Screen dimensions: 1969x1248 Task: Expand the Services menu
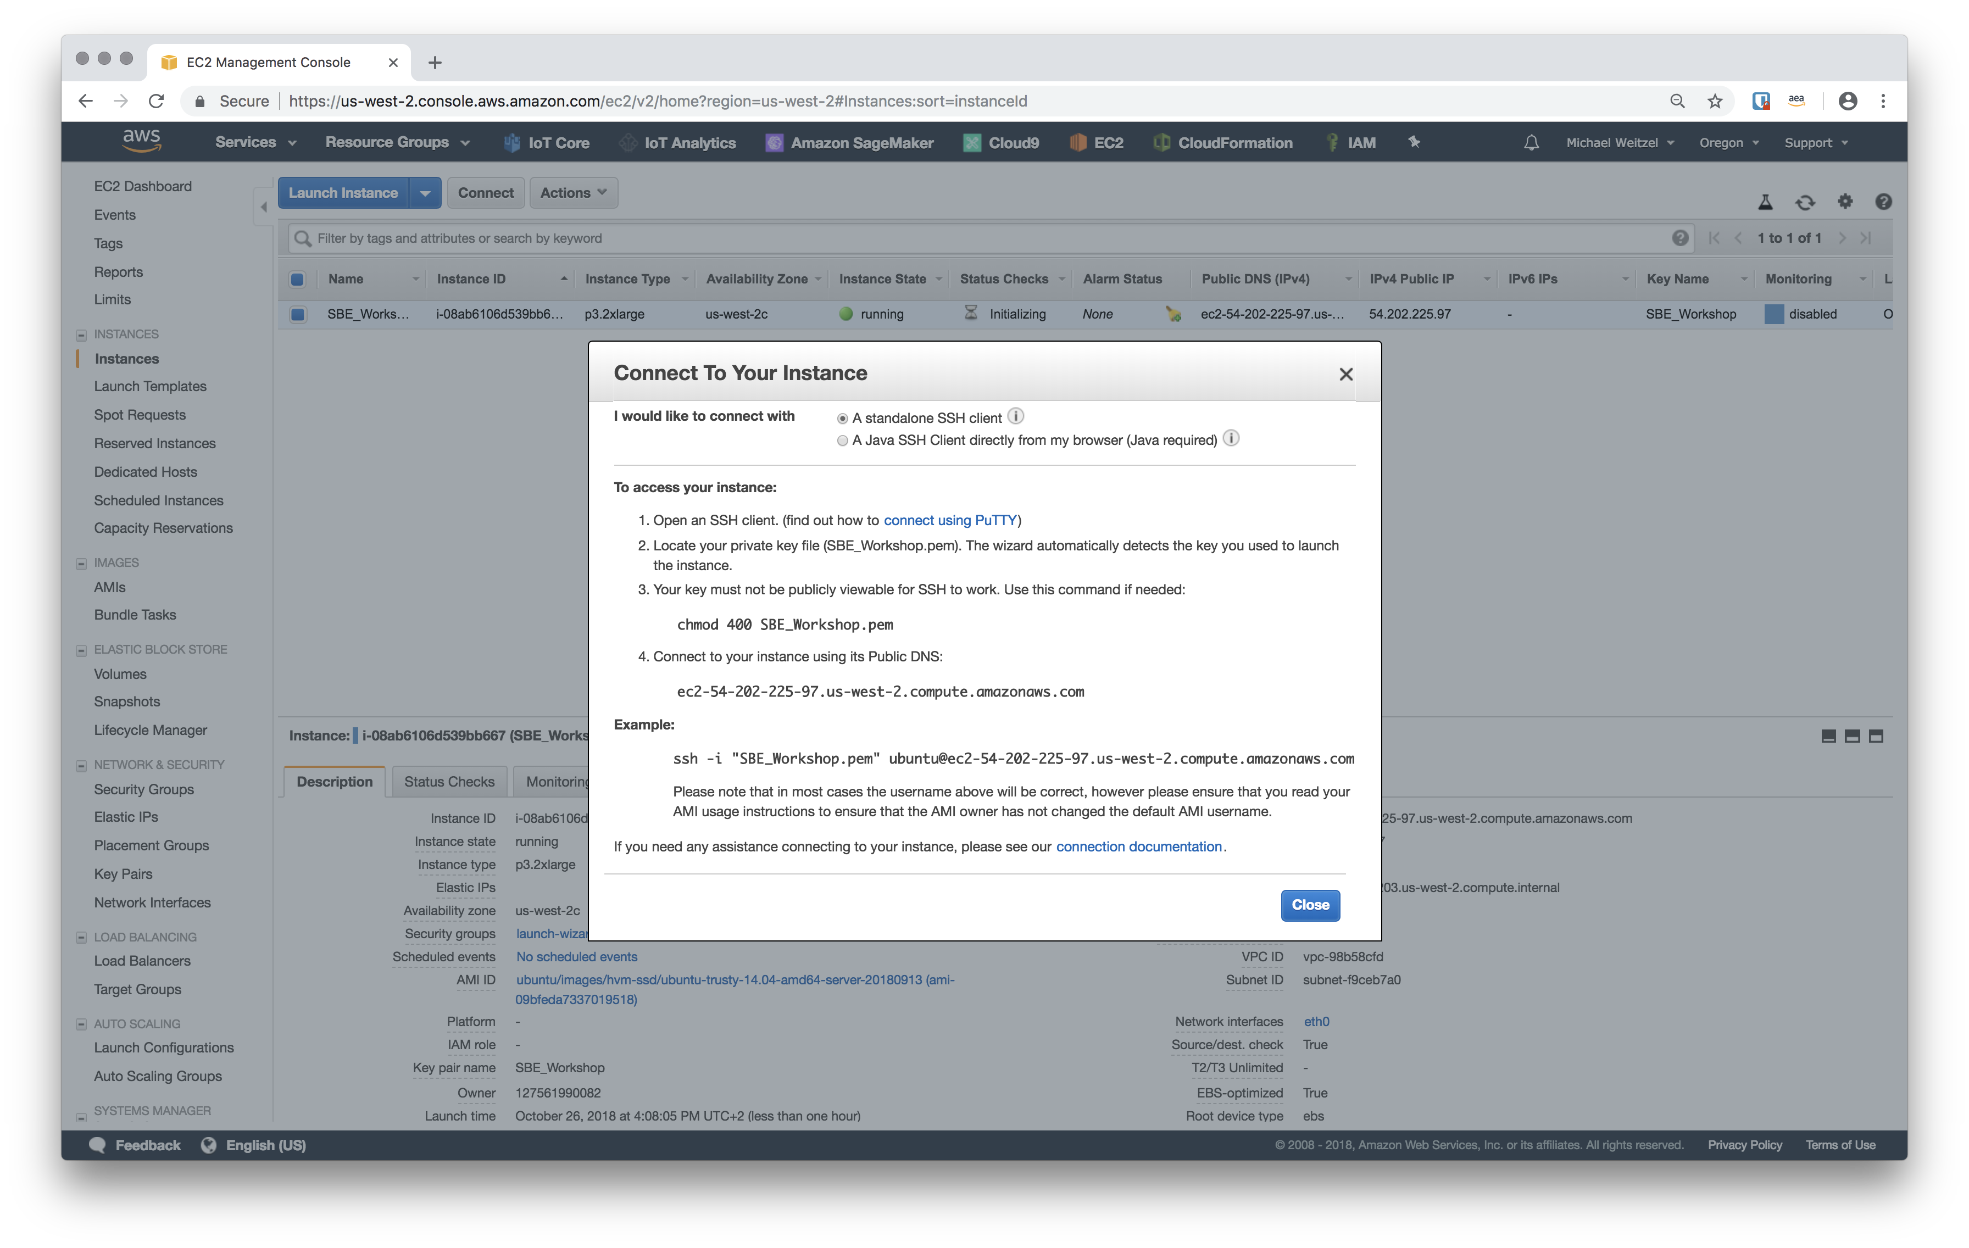(255, 142)
